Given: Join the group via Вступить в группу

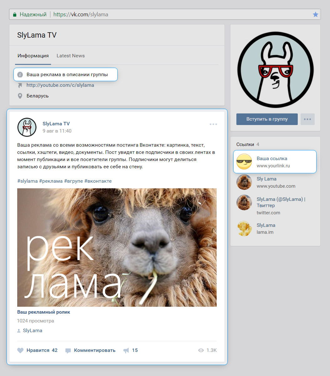Looking at the screenshot, I should [267, 119].
